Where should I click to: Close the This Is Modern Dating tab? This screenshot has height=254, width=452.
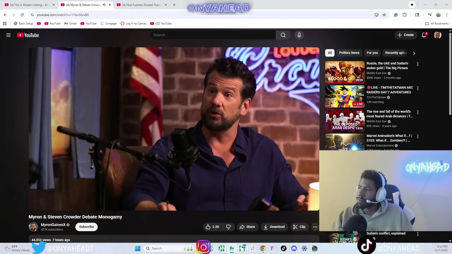coord(54,5)
